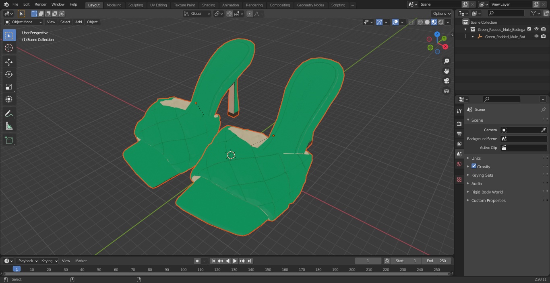550x283 pixels.
Task: Select the Cursor tool in the toolbar
Action: point(9,48)
